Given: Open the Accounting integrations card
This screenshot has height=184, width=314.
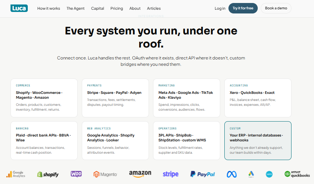Looking at the screenshot, I should (258, 98).
